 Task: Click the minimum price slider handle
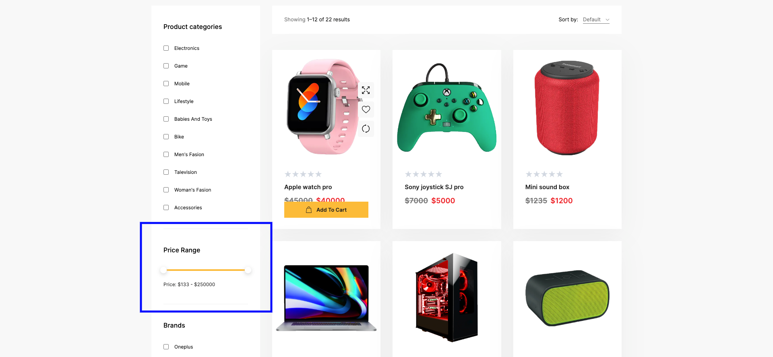pos(163,270)
